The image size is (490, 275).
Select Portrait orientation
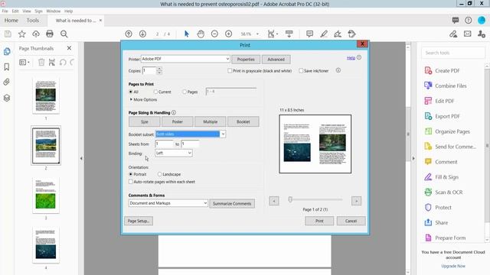coord(131,174)
